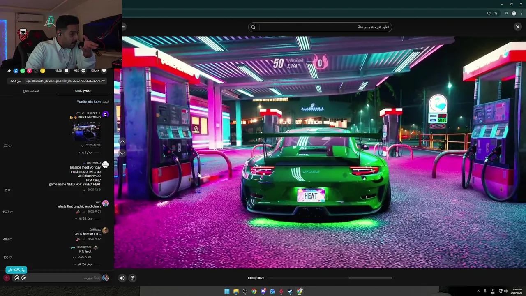This screenshot has width=526, height=296.
Task: Click the taskbar clock showing 2:46 AM
Action: click(x=517, y=291)
